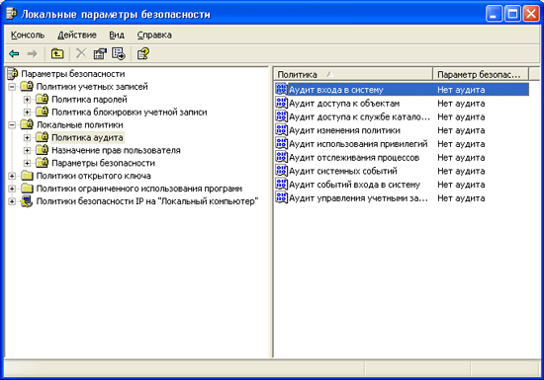The height and width of the screenshot is (380, 544).
Task: Expand the Политика паролей node
Action: pos(27,100)
